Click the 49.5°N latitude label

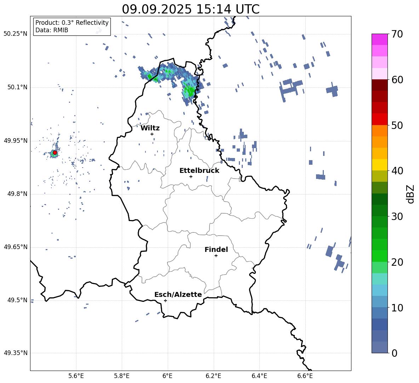coord(17,300)
